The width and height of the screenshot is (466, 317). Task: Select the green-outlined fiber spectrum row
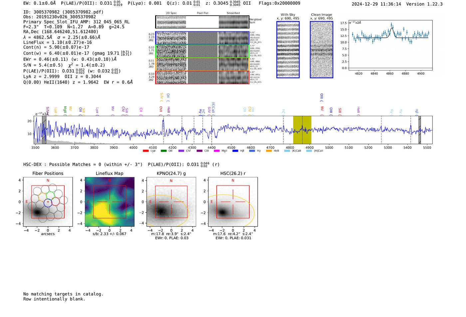click(x=202, y=51)
